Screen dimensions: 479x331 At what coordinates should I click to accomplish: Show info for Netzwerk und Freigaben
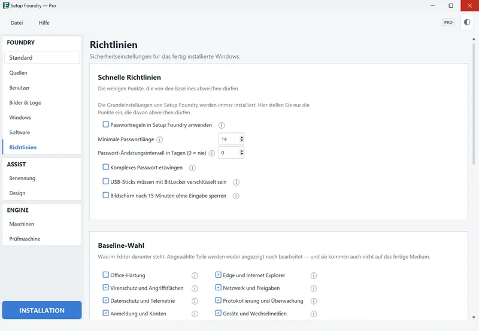[x=313, y=289]
